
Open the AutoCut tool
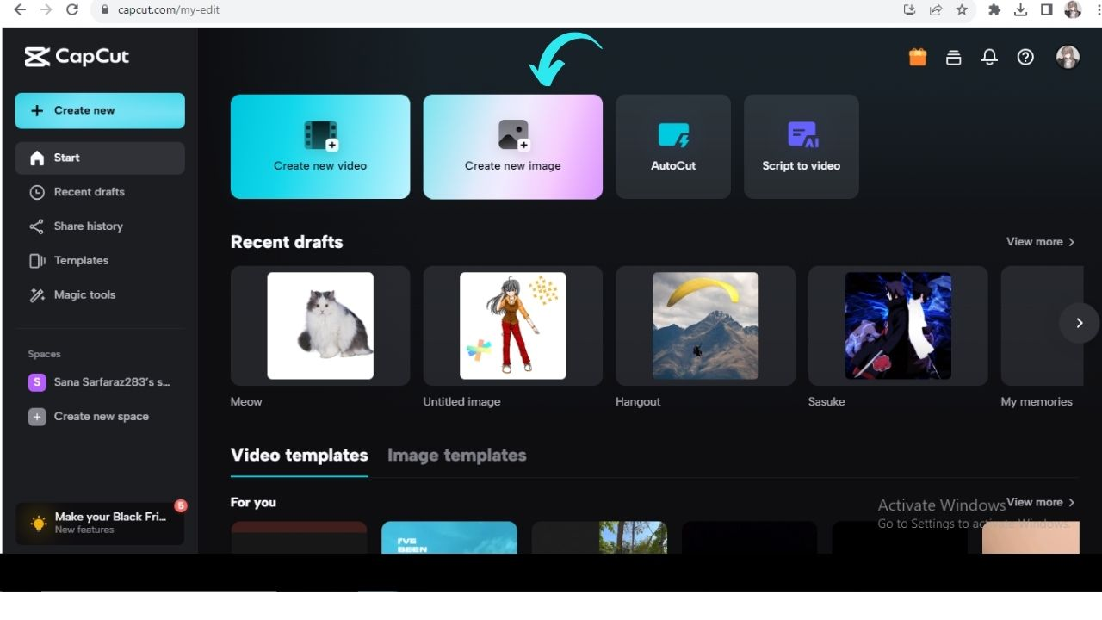(673, 146)
